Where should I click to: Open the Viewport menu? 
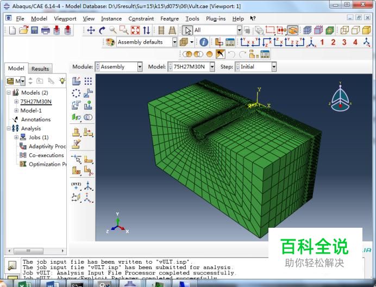(65, 18)
